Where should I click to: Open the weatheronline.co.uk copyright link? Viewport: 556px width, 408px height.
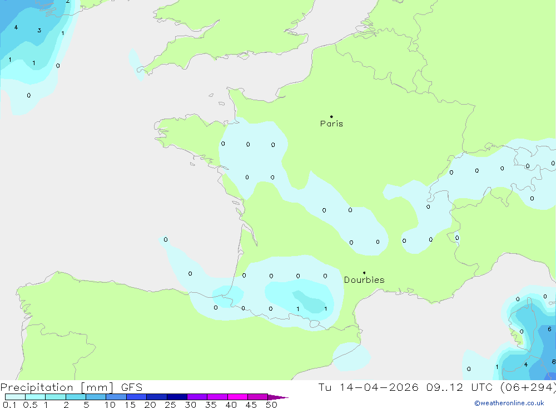[x=509, y=403]
